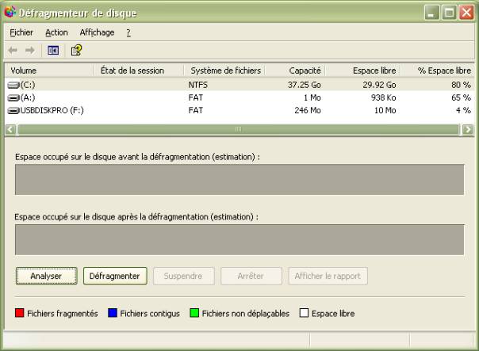Click the blue Fichiers contigus swatch

113,313
